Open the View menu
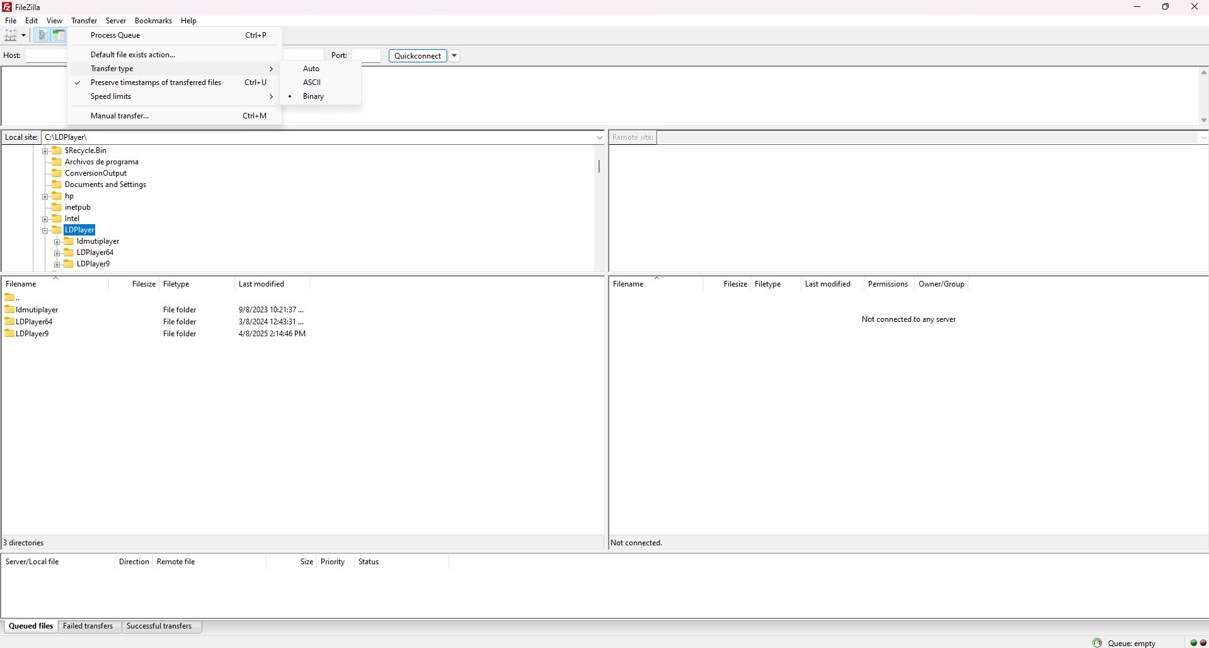The width and height of the screenshot is (1209, 648). coord(54,21)
